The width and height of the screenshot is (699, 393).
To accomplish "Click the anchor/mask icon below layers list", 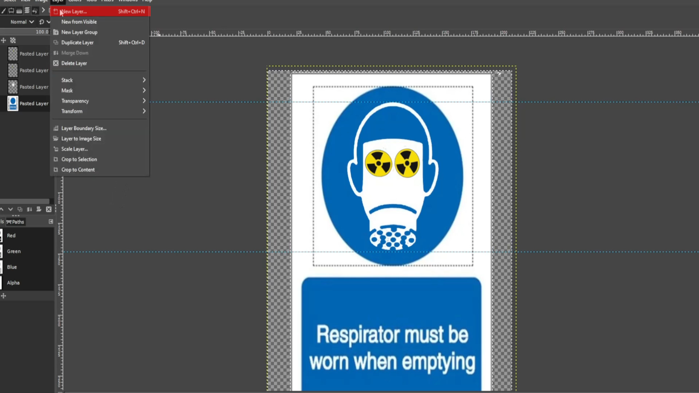I will coord(39,209).
